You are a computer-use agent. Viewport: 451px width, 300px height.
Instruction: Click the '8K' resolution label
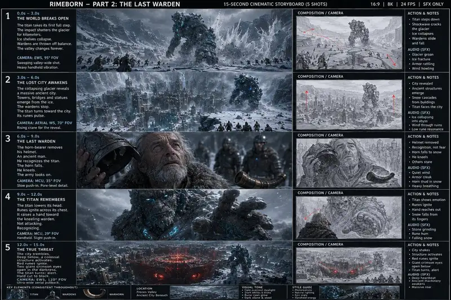390,5
